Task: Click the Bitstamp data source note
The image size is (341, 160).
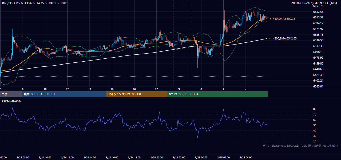Action: coord(300,146)
